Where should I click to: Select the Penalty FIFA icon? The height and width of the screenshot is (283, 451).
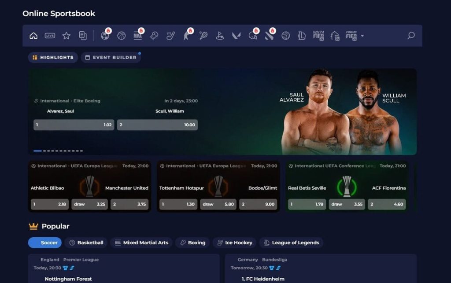351,36
